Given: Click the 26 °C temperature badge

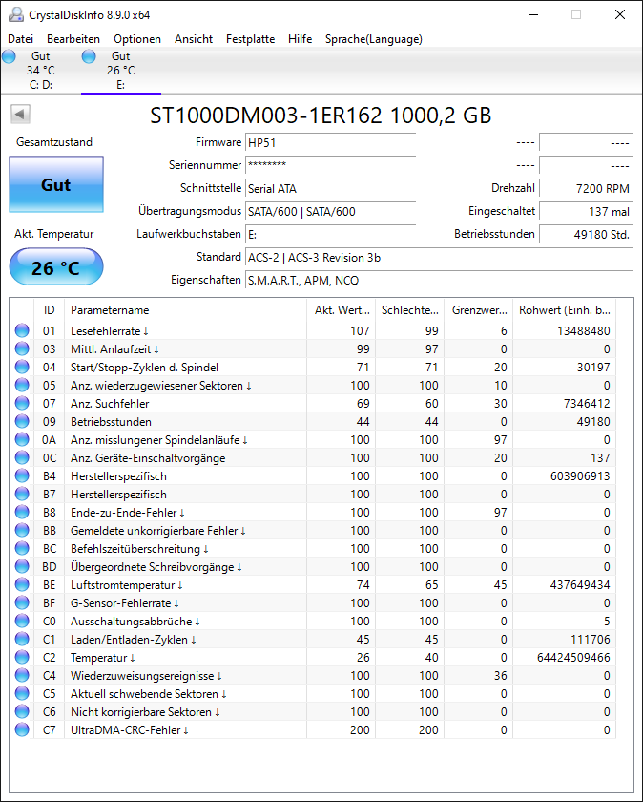Looking at the screenshot, I should tap(55, 266).
